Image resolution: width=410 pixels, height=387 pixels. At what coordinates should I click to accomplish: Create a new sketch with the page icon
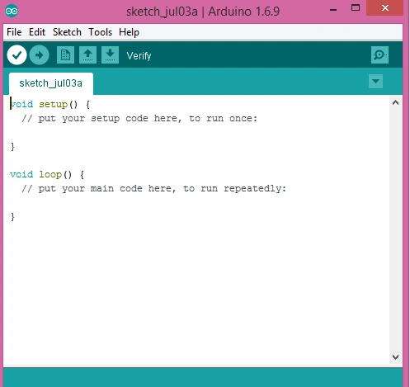pos(65,55)
